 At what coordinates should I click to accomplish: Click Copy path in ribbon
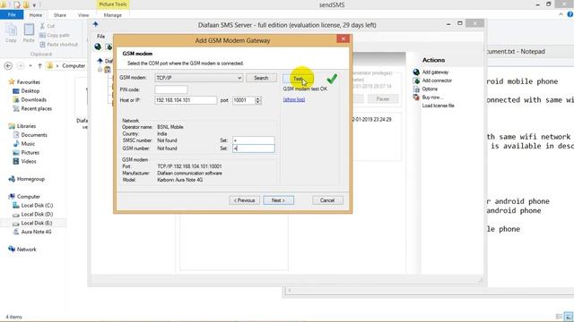point(54,35)
